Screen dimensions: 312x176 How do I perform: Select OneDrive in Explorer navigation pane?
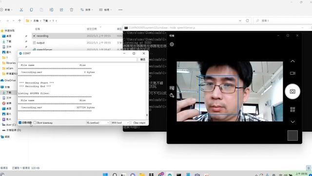point(8,80)
